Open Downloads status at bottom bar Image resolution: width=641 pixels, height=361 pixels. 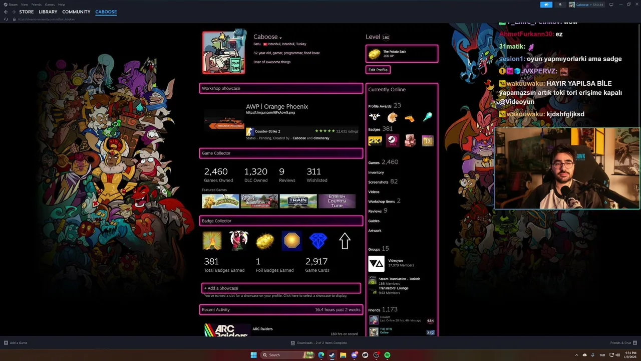[x=319, y=343]
